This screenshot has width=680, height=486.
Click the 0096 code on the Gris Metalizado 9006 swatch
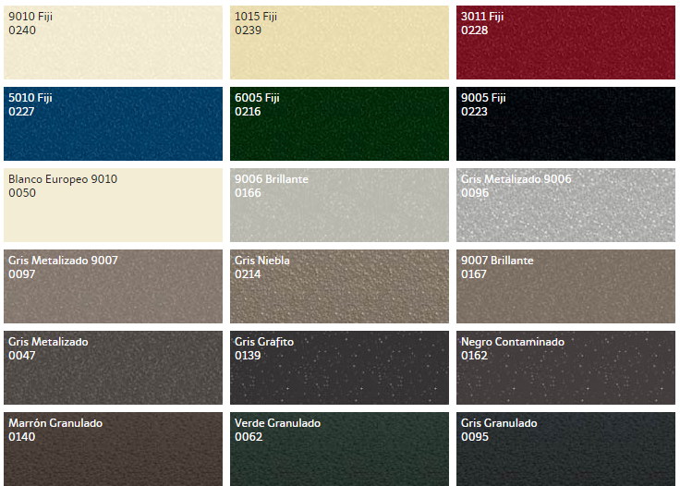[475, 193]
